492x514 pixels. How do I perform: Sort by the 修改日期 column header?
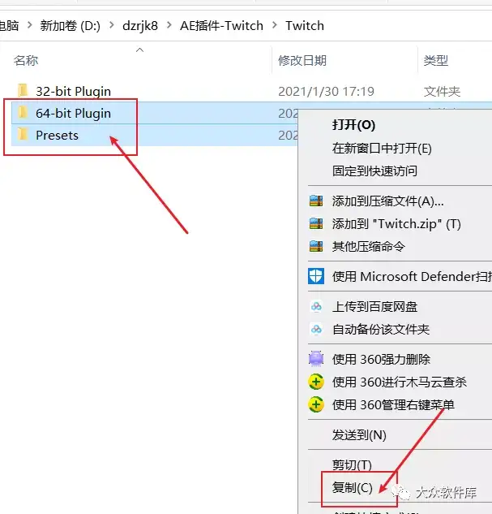click(x=302, y=60)
